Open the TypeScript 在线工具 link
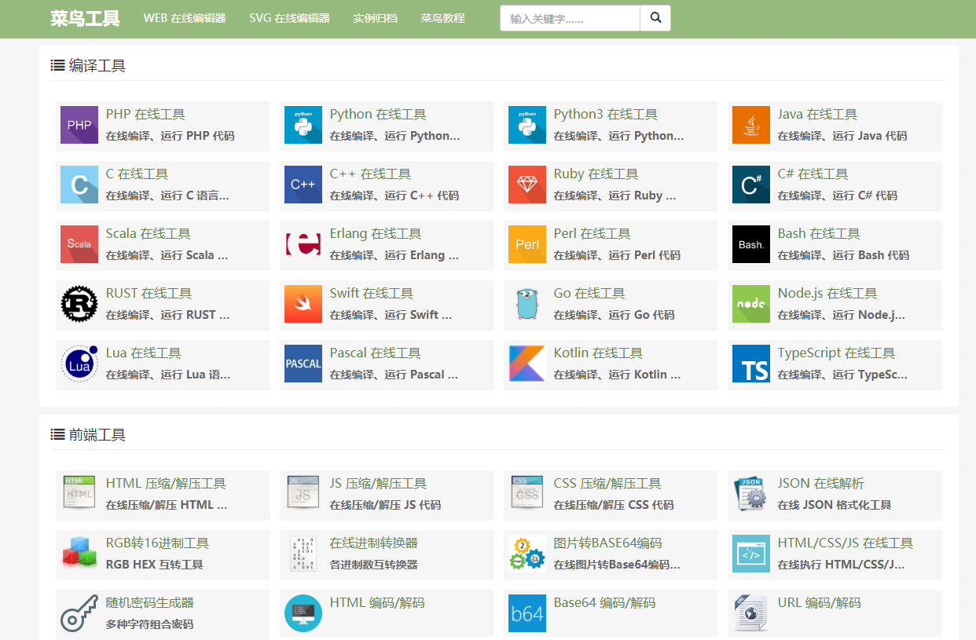 (836, 353)
